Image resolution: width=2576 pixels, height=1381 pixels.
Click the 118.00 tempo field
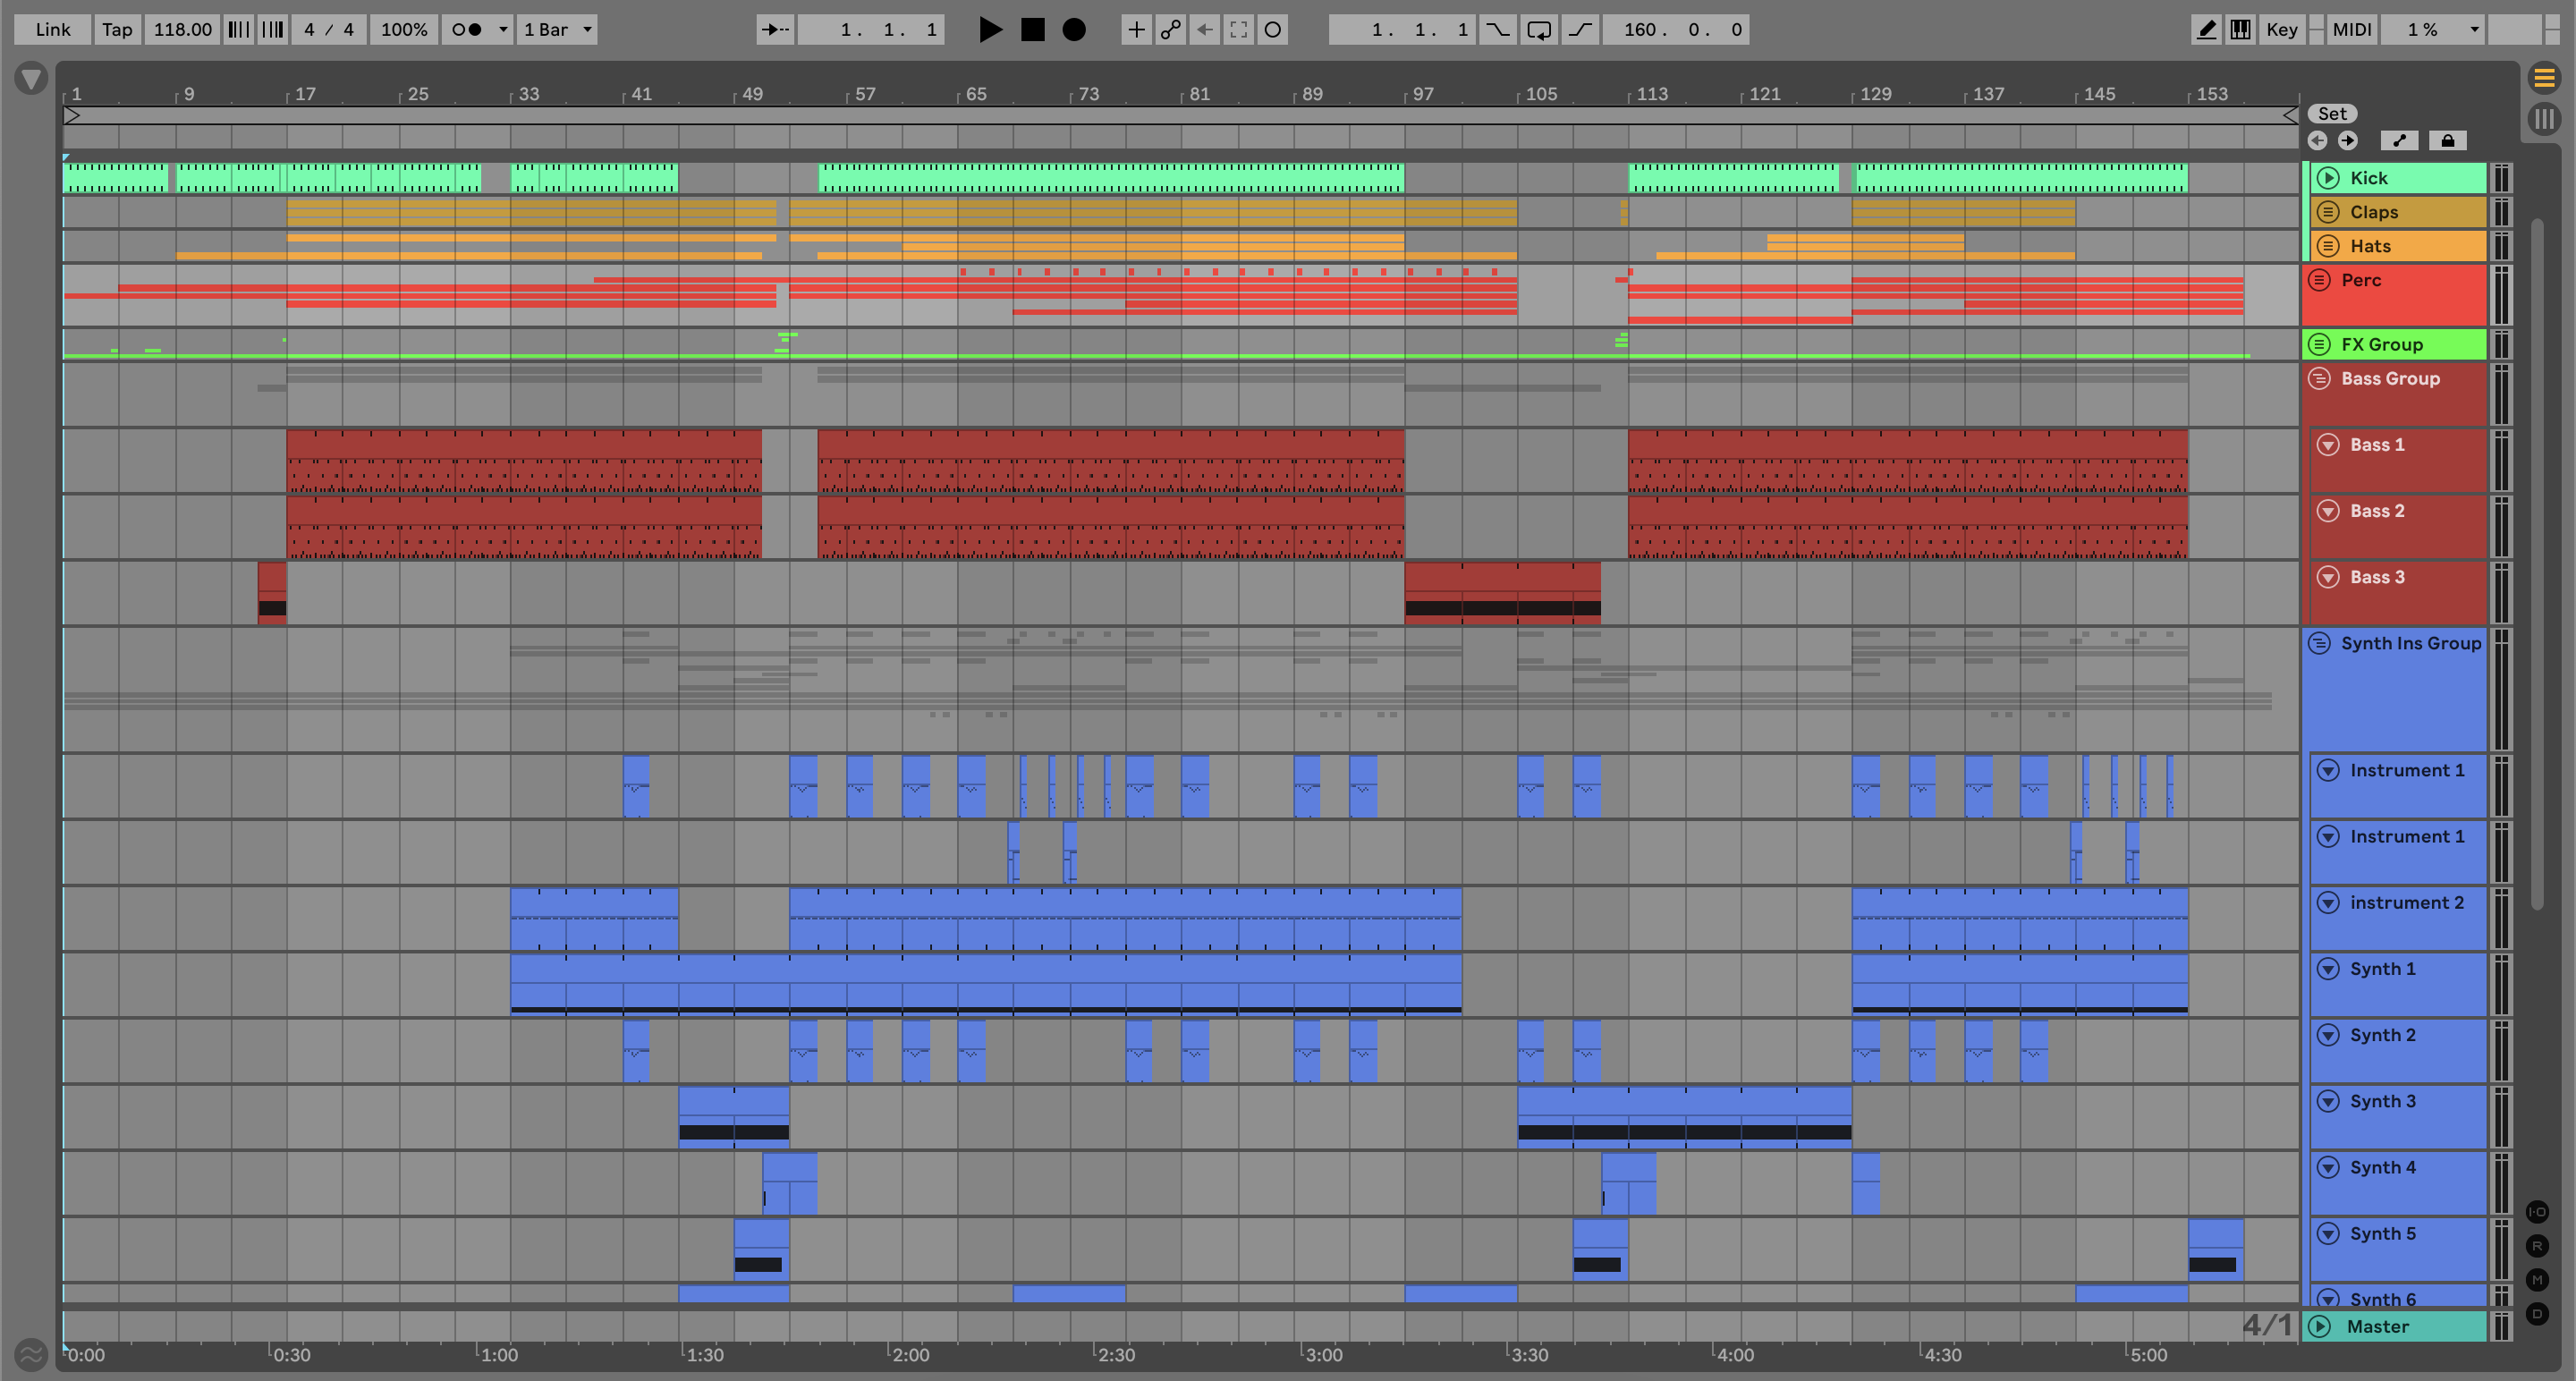[182, 29]
